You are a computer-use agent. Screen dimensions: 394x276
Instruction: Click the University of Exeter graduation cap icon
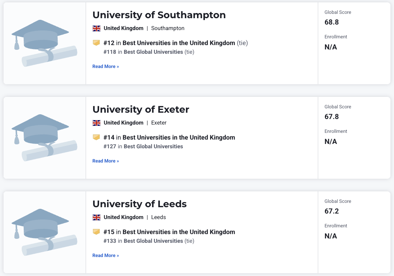43,137
